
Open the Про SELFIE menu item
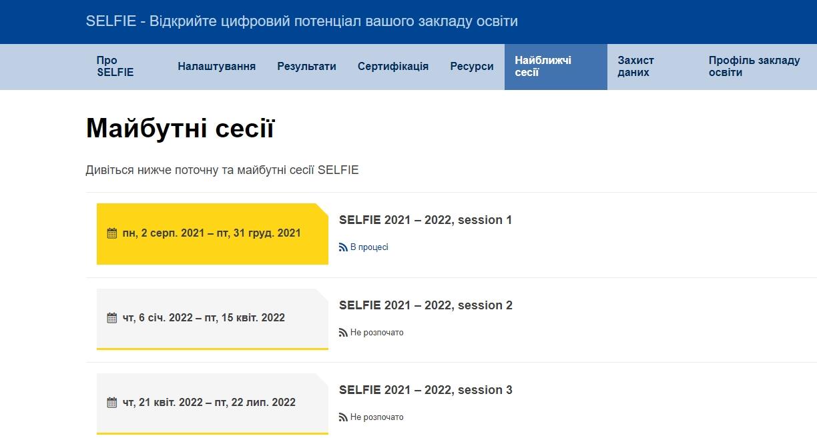[x=115, y=67]
